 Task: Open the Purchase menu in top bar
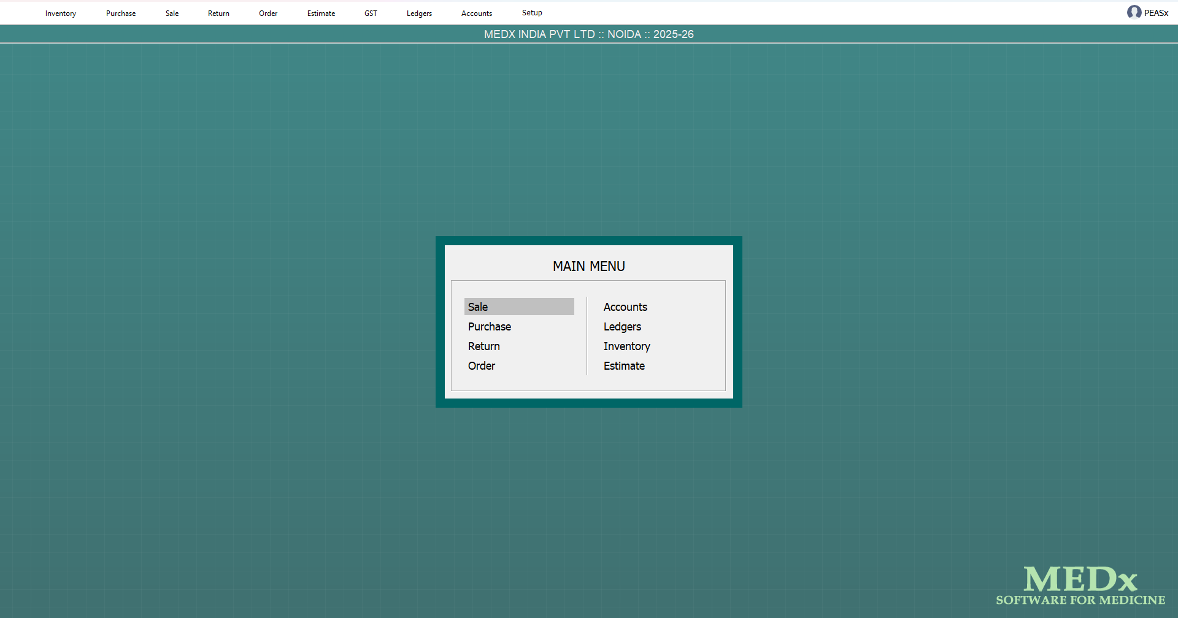coord(121,13)
